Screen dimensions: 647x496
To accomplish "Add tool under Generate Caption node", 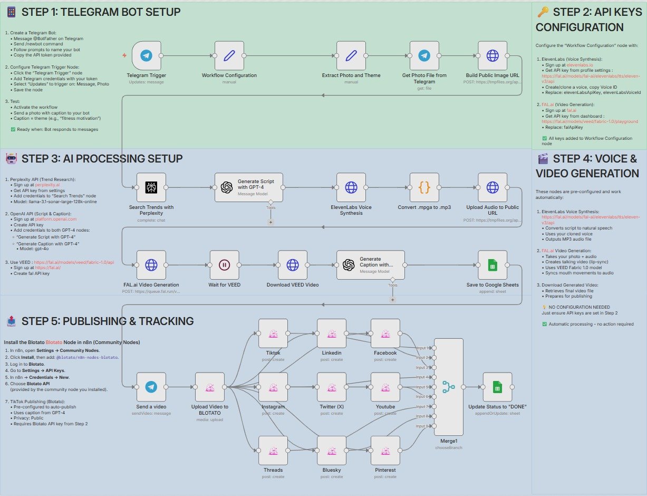I will point(392,299).
